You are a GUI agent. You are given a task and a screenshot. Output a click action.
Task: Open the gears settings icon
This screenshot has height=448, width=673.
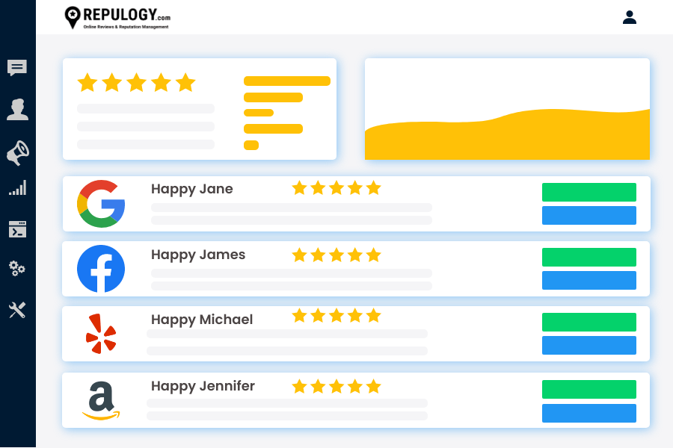point(17,269)
